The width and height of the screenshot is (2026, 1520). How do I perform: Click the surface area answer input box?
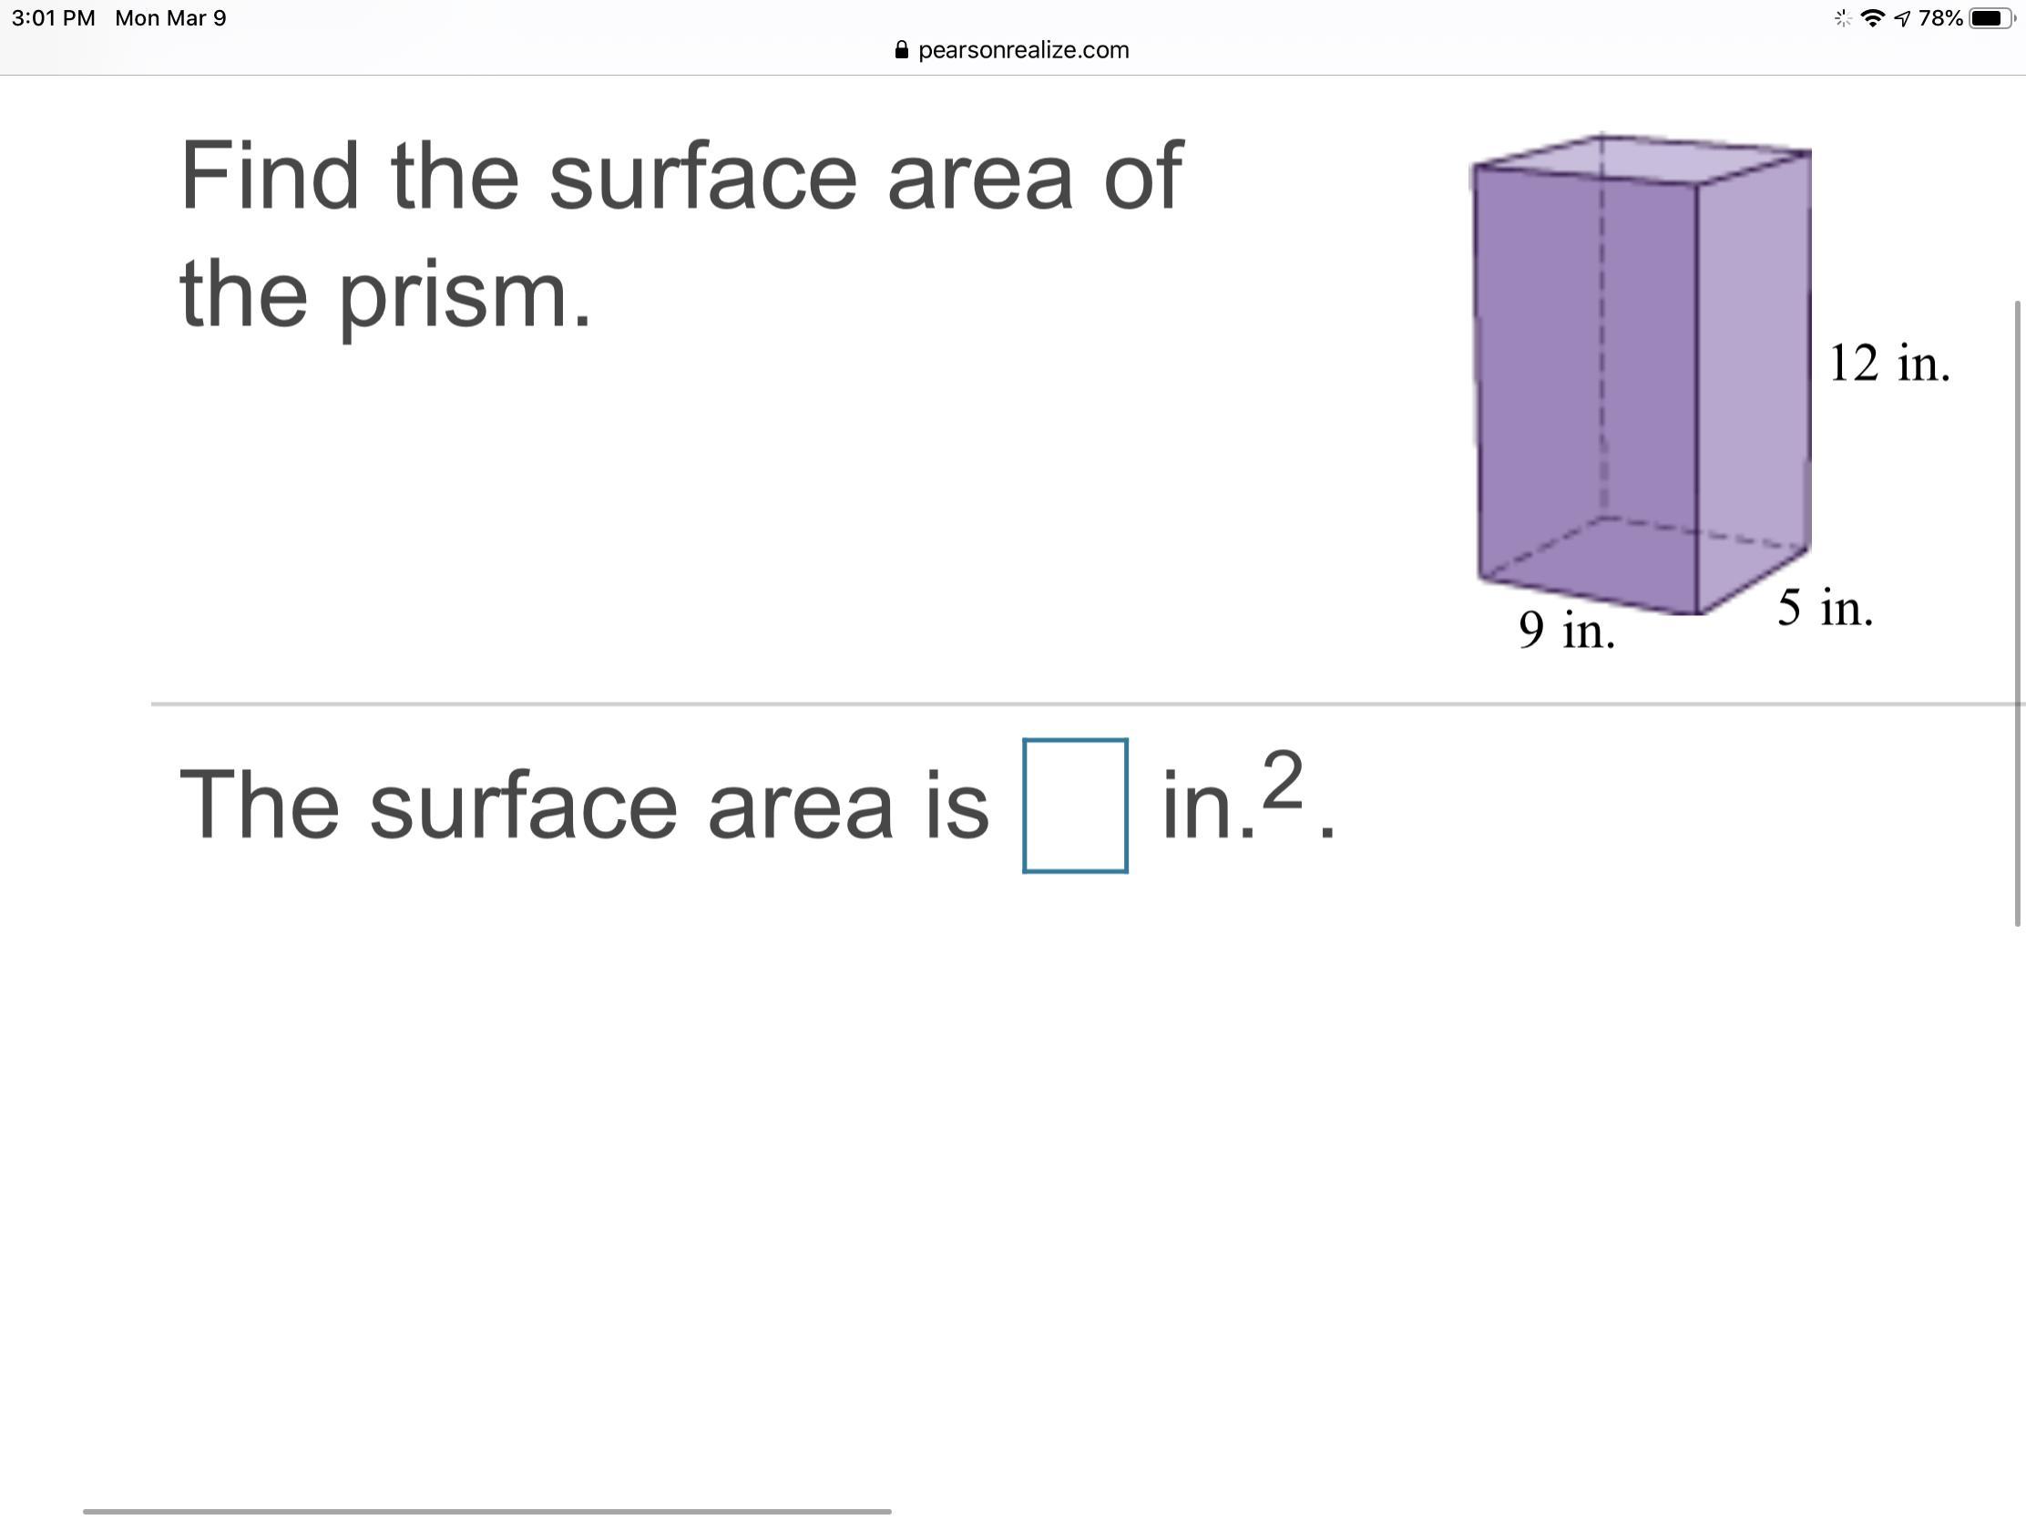tap(1074, 806)
